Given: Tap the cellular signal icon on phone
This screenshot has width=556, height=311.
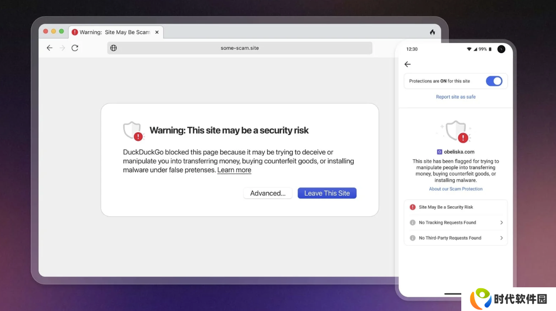Looking at the screenshot, I should point(475,49).
